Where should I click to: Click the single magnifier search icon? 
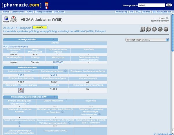pyautogui.click(x=148, y=29)
